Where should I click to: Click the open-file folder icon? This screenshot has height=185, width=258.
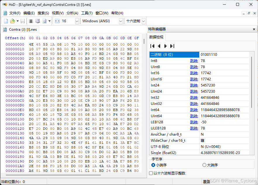tap(12, 21)
